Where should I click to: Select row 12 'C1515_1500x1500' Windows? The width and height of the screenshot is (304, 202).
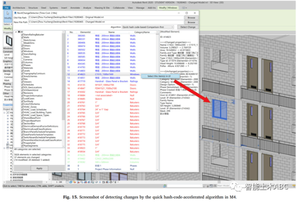(x=111, y=74)
